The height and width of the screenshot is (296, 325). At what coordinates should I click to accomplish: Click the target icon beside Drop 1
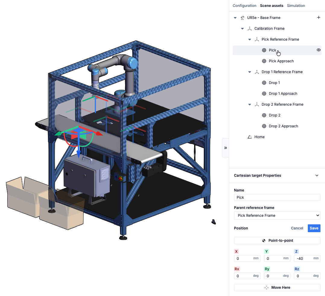(x=264, y=83)
